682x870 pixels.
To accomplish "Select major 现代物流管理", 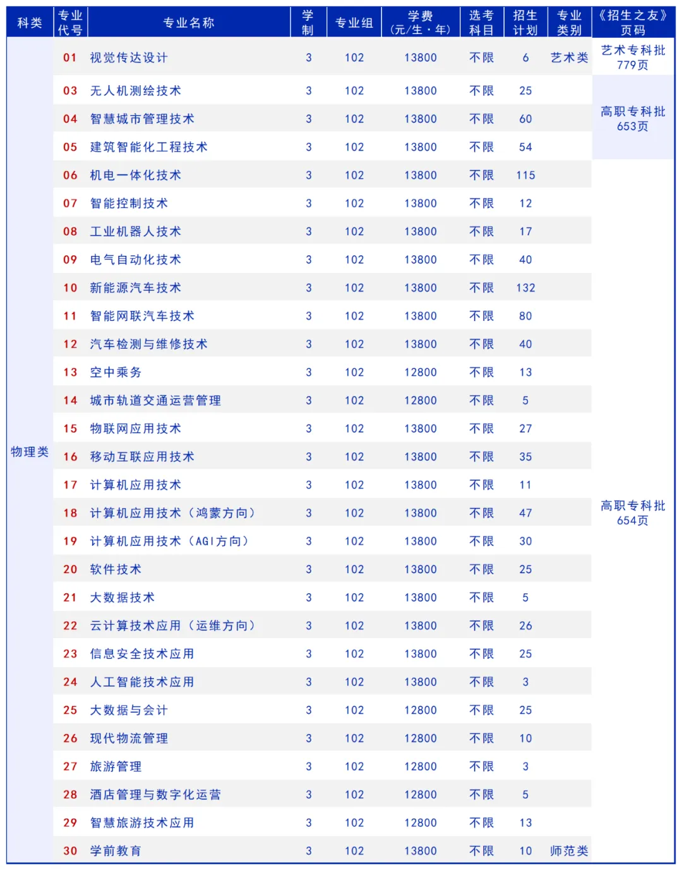I will (x=129, y=738).
